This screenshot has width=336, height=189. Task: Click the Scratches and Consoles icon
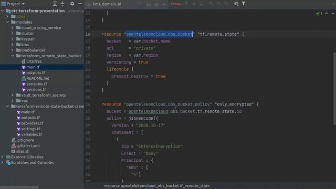(x=8, y=163)
